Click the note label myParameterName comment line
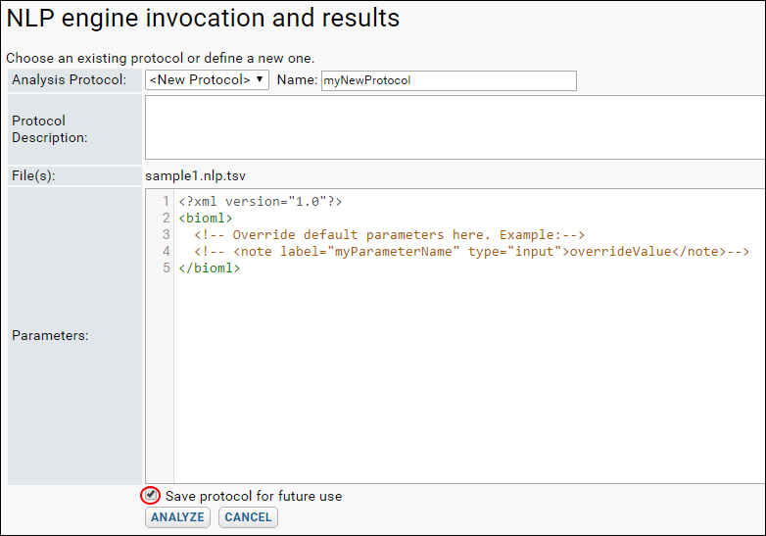Screen dimensions: 766x536 click(471, 251)
